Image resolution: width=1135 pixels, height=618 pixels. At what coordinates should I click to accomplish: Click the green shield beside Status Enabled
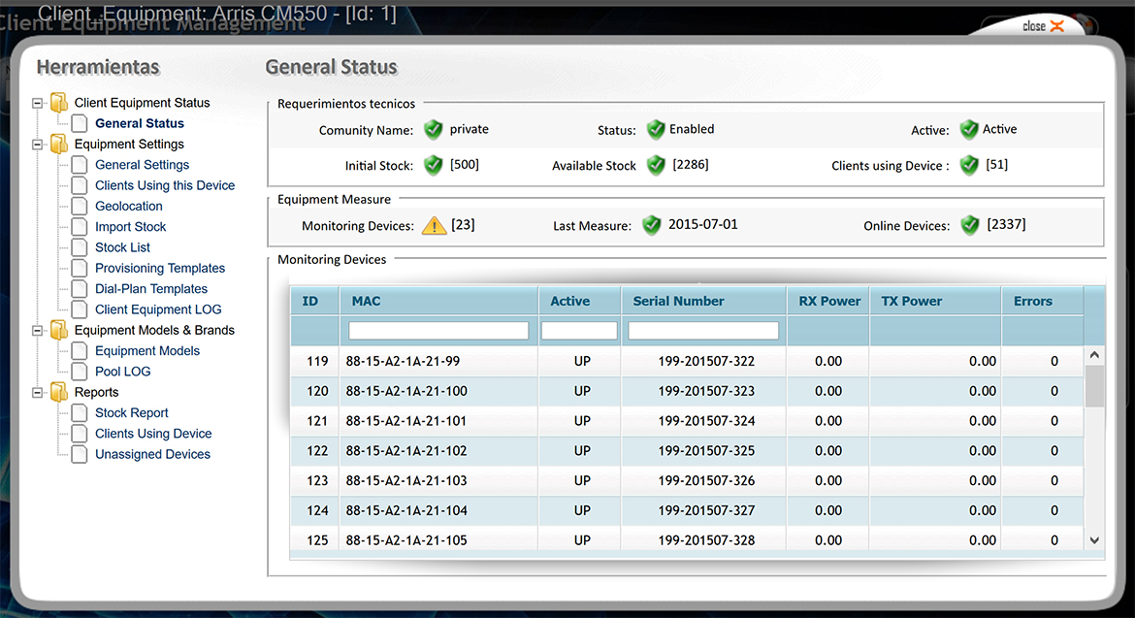(x=656, y=129)
